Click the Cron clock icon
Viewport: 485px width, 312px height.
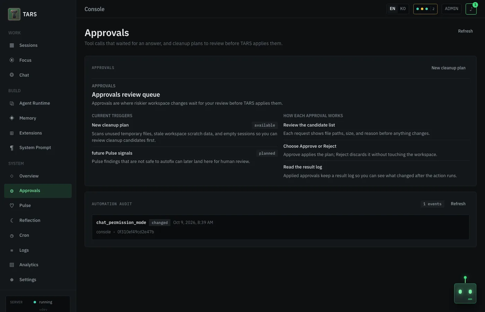point(12,236)
